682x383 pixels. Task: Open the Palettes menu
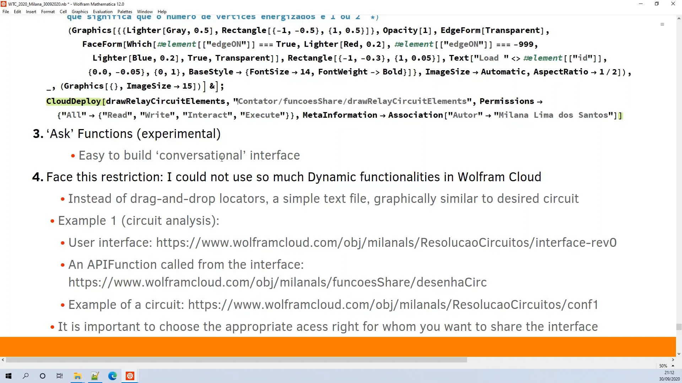[x=125, y=12]
